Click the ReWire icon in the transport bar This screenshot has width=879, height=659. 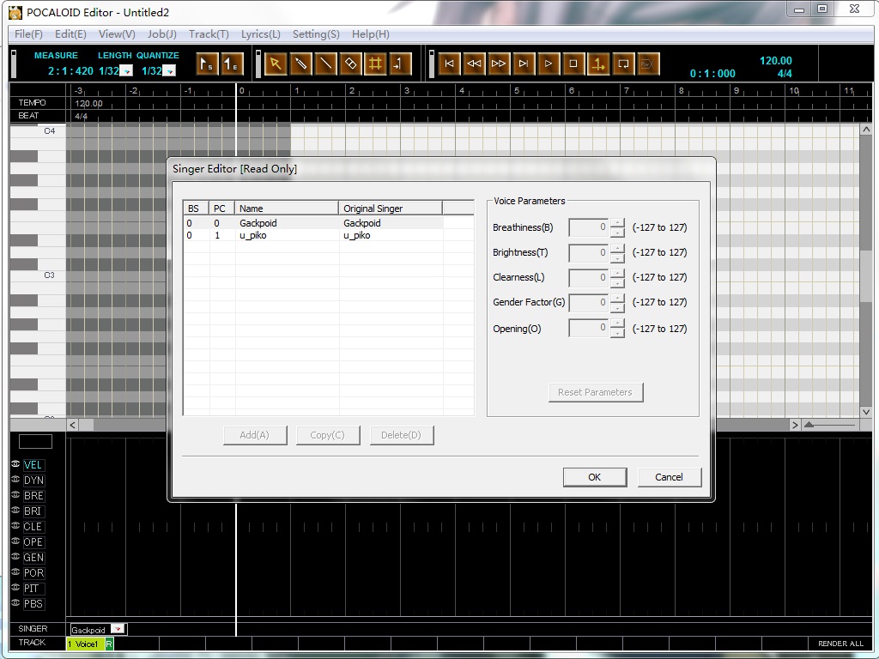tap(647, 63)
